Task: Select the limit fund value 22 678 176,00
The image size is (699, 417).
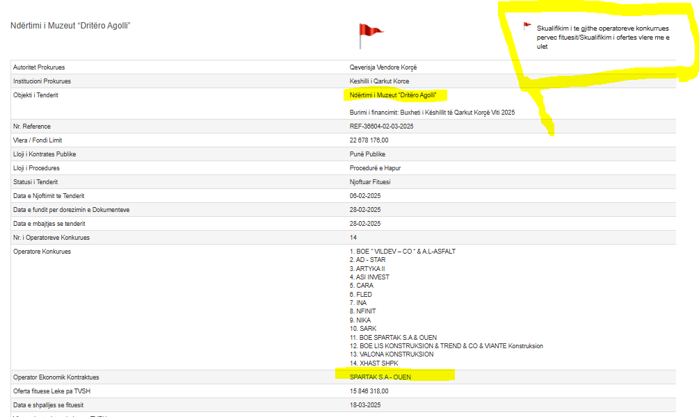Action: coord(369,140)
